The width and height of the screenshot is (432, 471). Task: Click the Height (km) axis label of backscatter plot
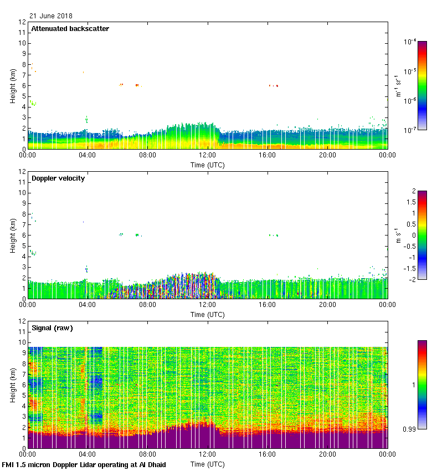click(12, 85)
